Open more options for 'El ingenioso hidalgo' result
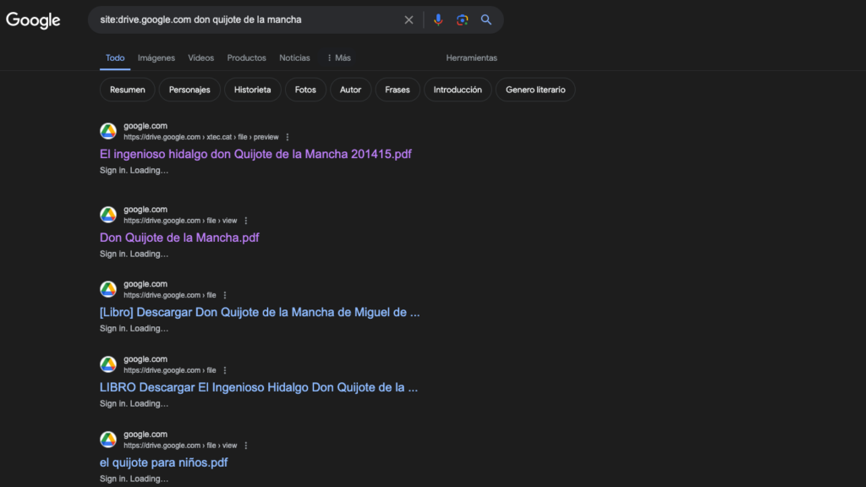 (288, 137)
